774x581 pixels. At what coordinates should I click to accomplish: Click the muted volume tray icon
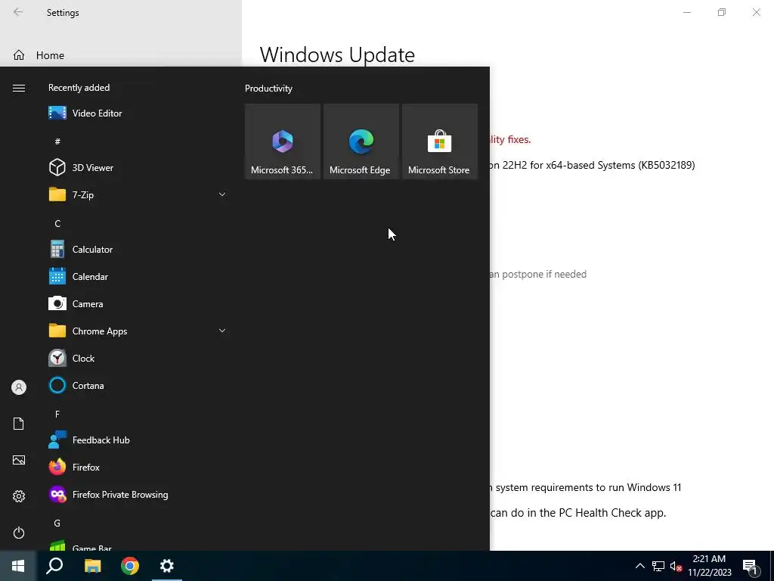point(676,566)
